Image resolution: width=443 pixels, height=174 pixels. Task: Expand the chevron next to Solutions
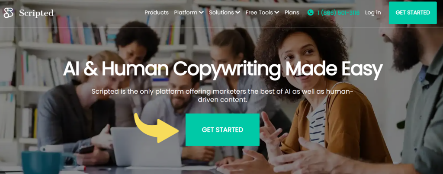pos(238,13)
